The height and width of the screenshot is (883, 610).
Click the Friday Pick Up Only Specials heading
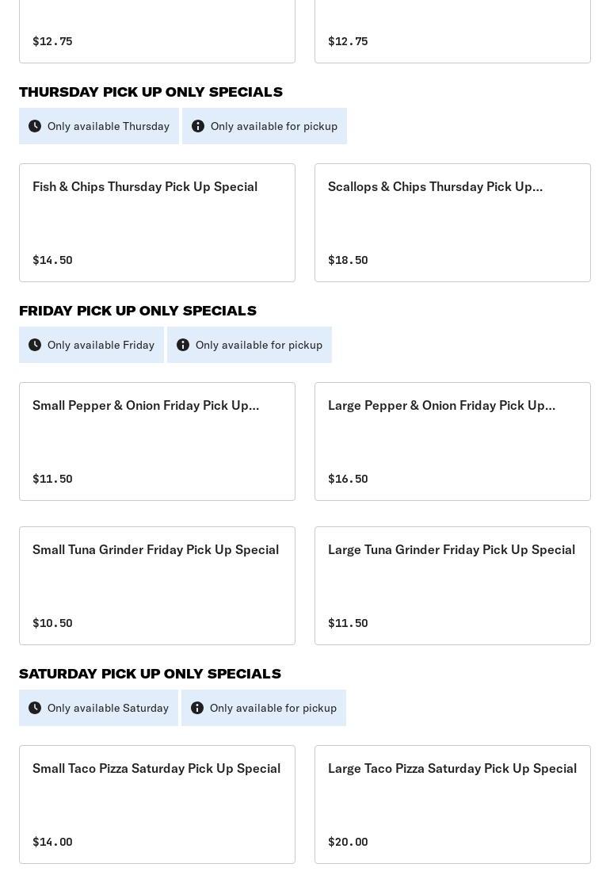[x=138, y=311]
